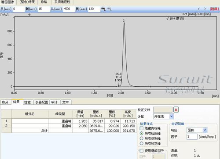The height and width of the screenshot is (159, 220).
Task: Switch to the 积分 tab
Action: 5,102
